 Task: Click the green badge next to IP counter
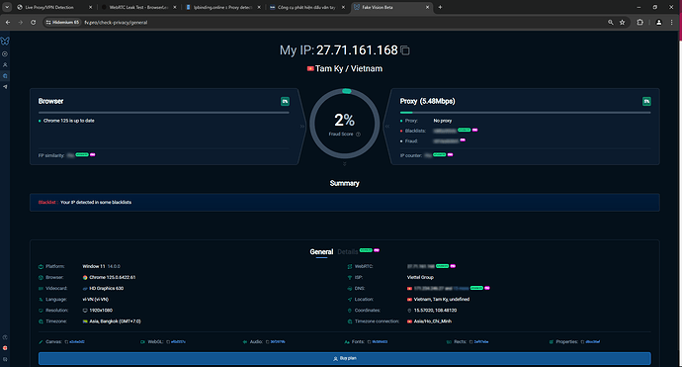(x=439, y=154)
